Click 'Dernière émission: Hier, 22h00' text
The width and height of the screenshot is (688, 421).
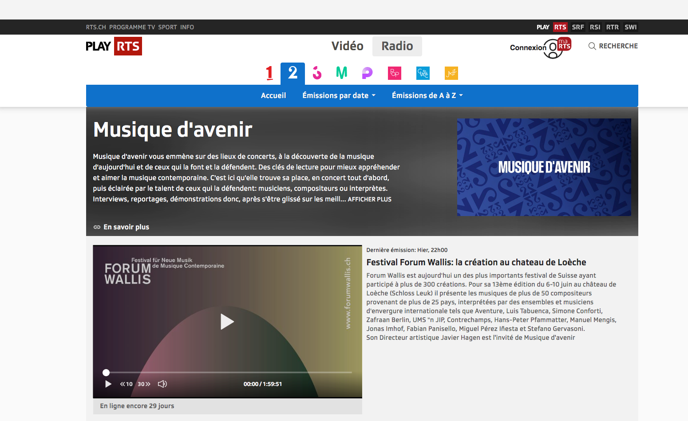point(407,250)
